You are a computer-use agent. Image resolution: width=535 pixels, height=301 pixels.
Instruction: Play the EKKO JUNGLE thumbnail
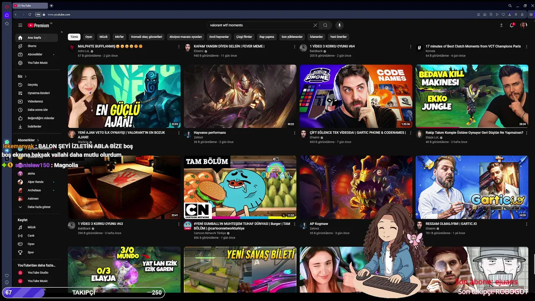pyautogui.click(x=472, y=96)
